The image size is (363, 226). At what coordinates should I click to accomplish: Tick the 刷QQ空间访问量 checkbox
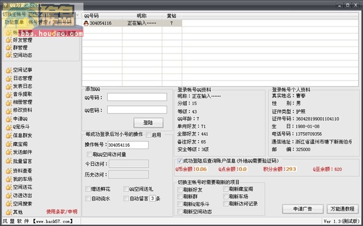coord(89,155)
